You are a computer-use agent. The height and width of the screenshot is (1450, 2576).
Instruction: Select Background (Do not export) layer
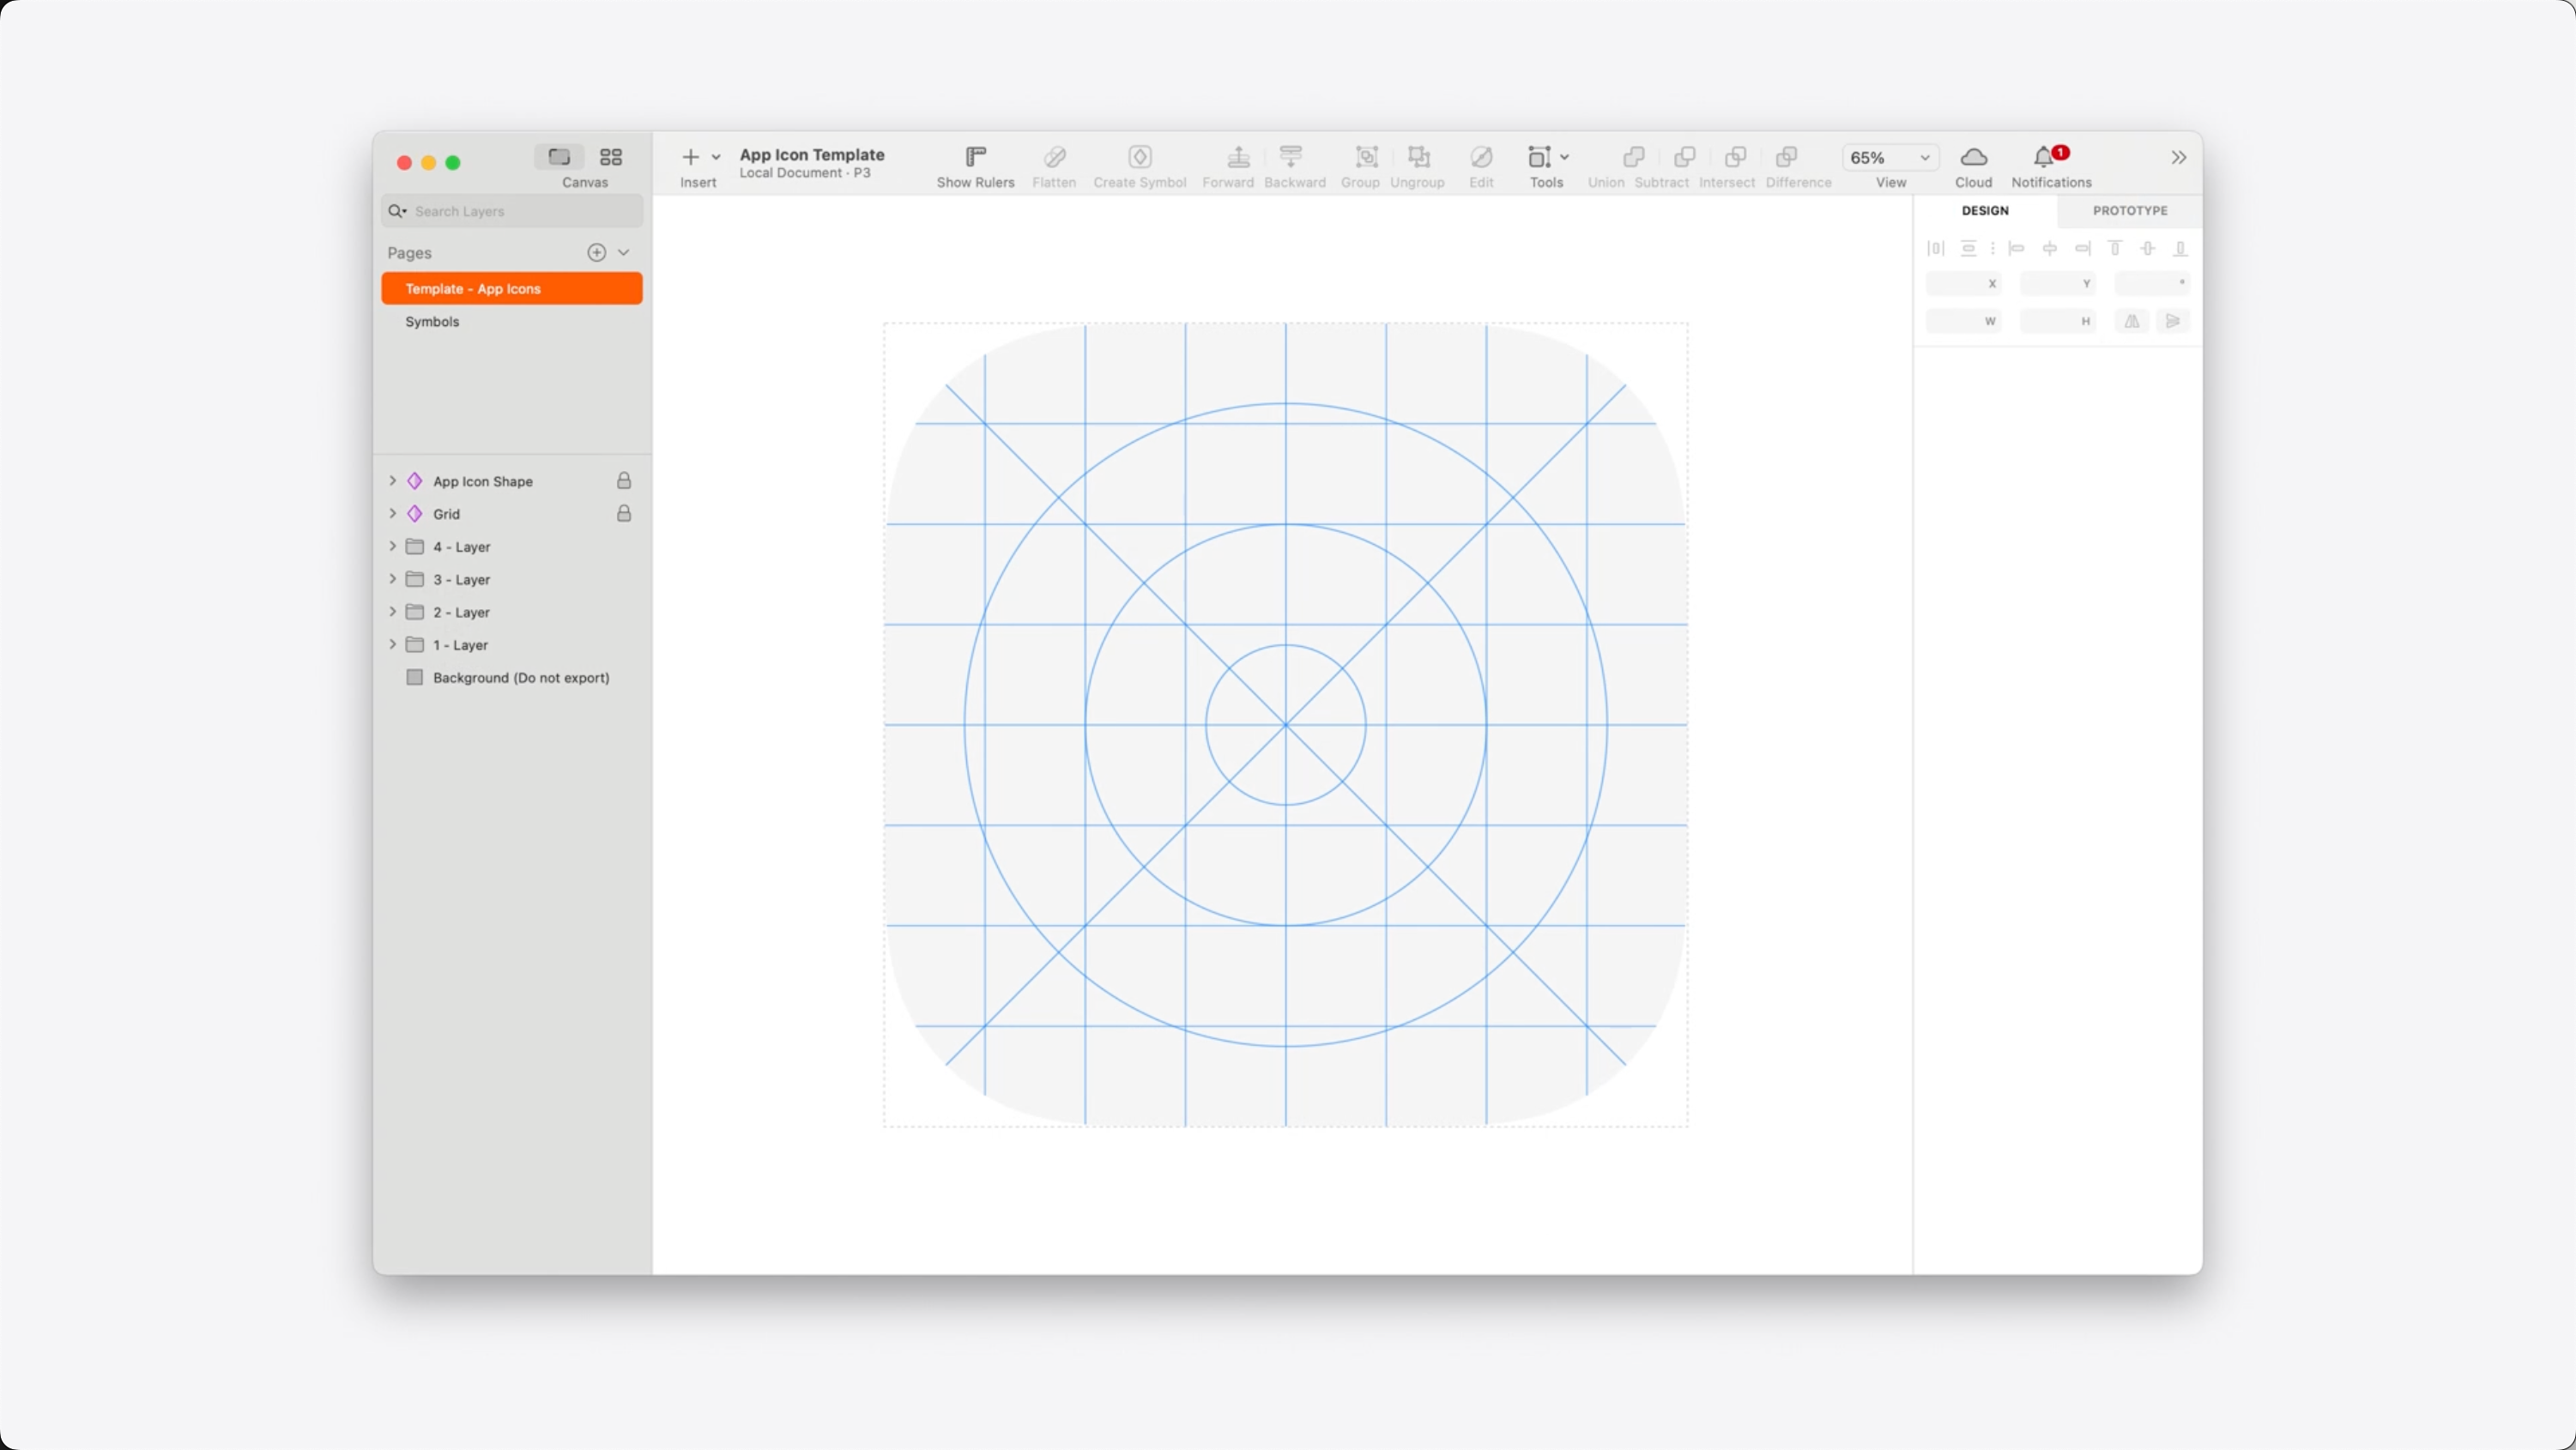[520, 678]
